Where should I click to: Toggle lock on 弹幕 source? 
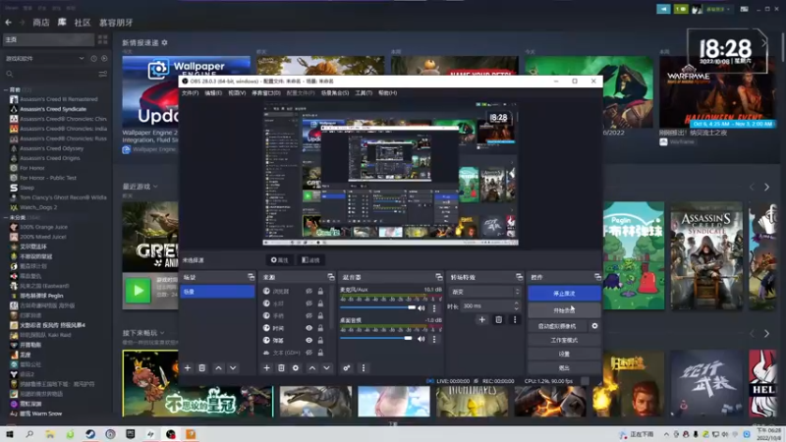[x=320, y=340]
